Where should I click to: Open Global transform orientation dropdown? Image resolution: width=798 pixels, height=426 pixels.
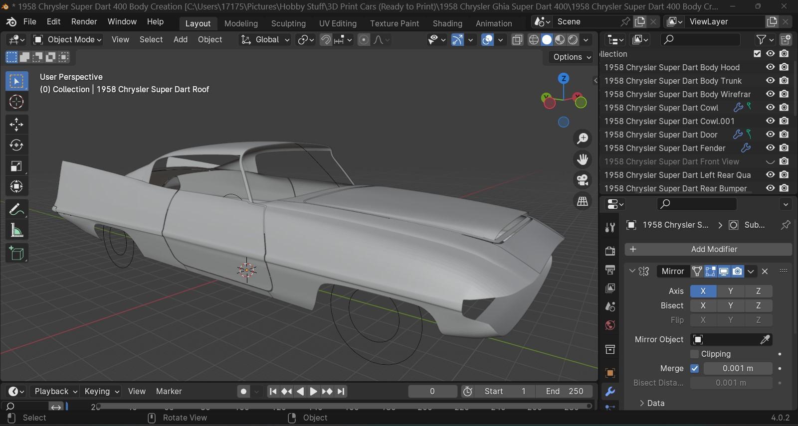(265, 40)
